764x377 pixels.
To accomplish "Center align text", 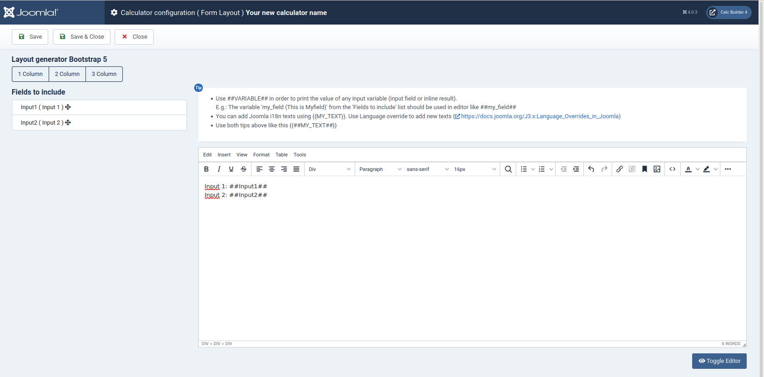I will pyautogui.click(x=271, y=169).
